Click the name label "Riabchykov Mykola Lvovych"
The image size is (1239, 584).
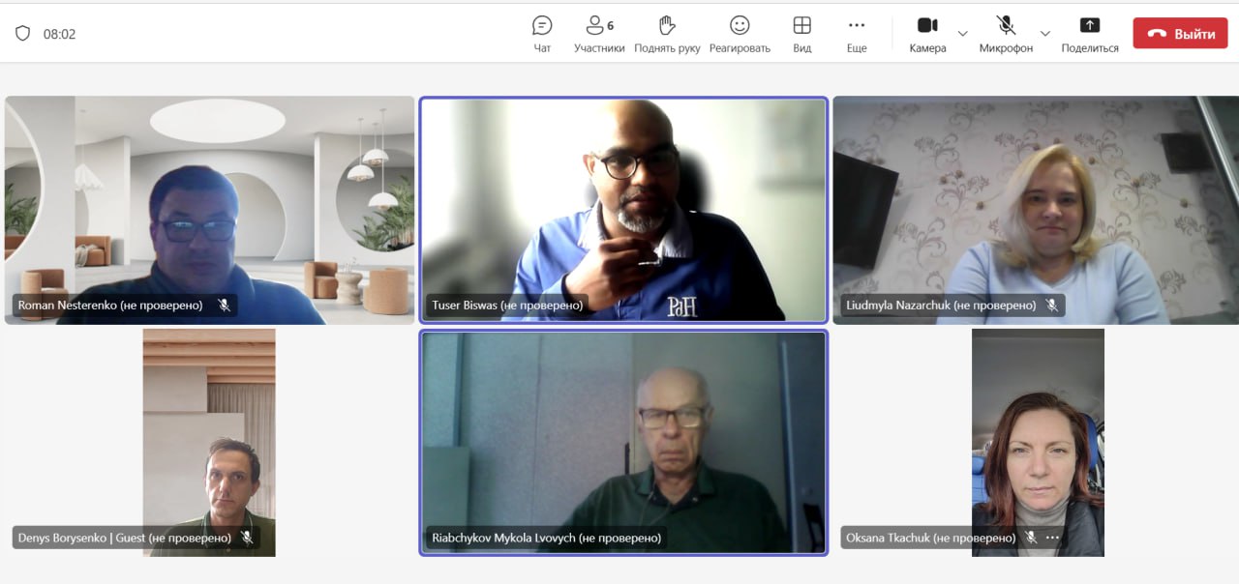[x=502, y=538]
